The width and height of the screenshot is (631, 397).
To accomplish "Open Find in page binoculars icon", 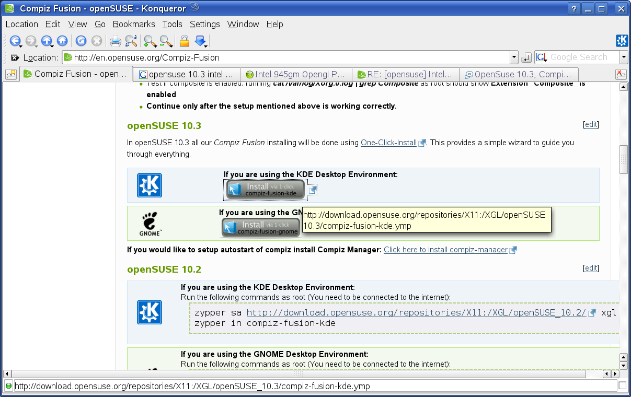I will point(131,41).
